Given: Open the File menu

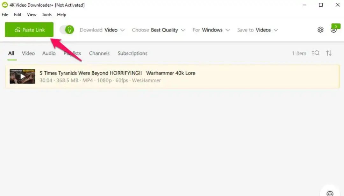Looking at the screenshot, I should tap(5, 14).
